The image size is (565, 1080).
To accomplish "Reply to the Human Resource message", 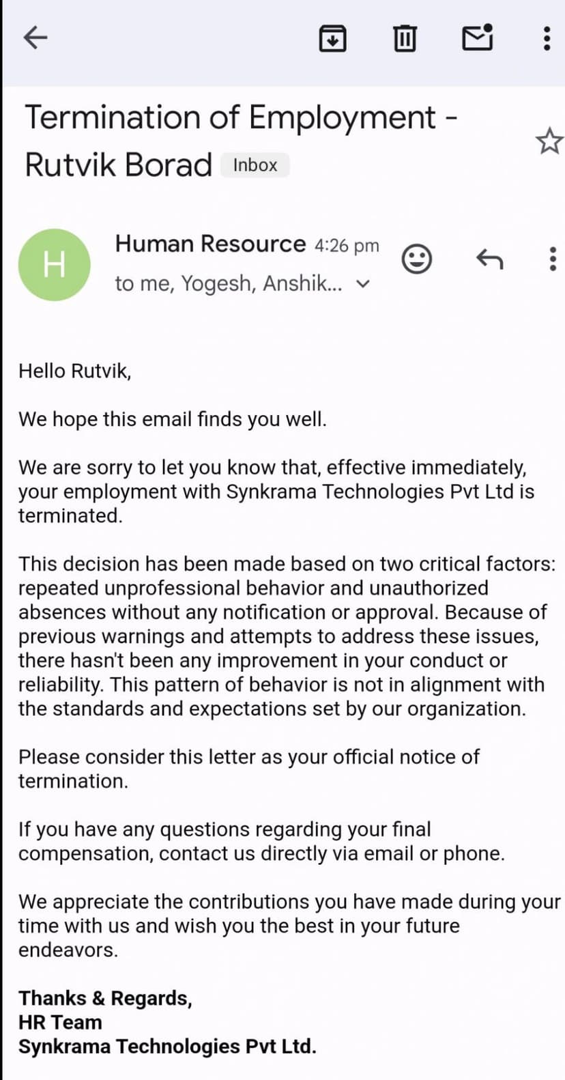I will click(x=489, y=259).
